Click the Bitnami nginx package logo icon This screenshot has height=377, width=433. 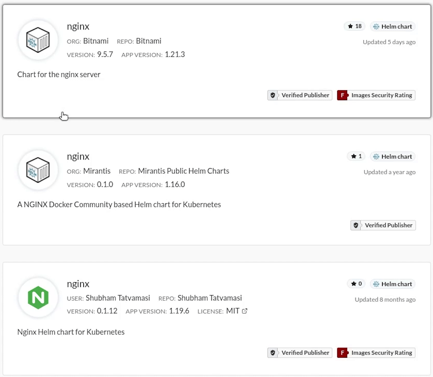(38, 40)
